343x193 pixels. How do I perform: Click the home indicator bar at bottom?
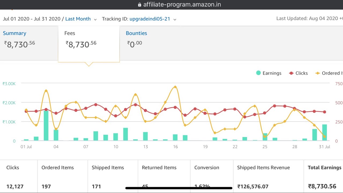179,188
